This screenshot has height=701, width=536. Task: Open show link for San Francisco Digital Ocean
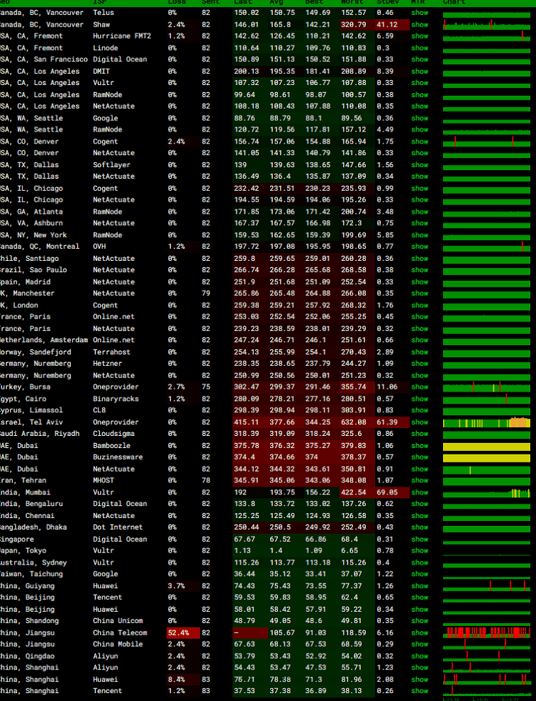coord(420,59)
